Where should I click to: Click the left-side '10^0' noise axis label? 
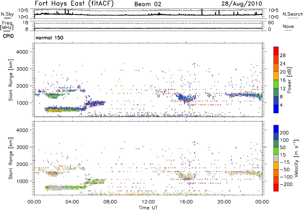[23, 17]
